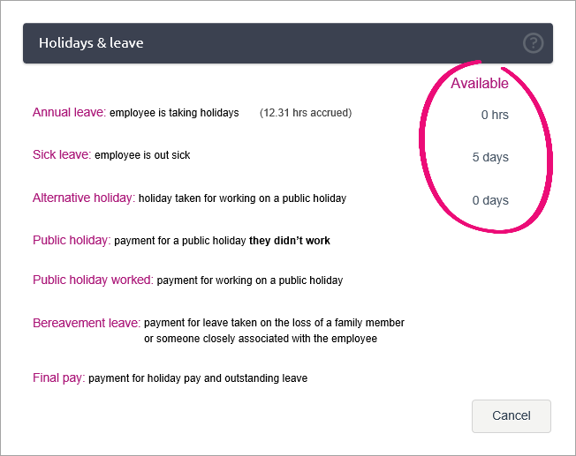Image resolution: width=576 pixels, height=456 pixels.
Task: Click the 'holiday pay and outstanding leave' description
Action: pos(198,378)
